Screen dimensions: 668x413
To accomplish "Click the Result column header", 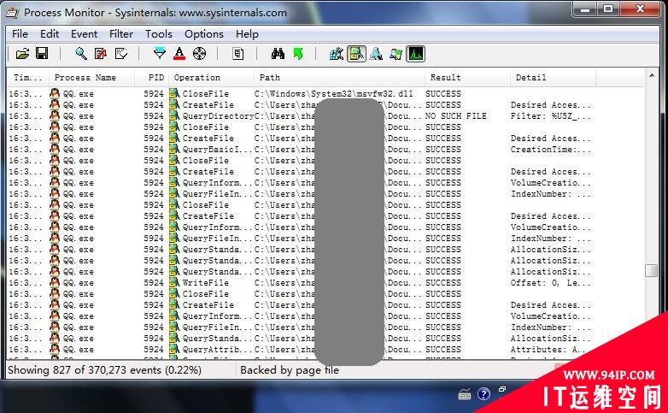I will [x=467, y=78].
